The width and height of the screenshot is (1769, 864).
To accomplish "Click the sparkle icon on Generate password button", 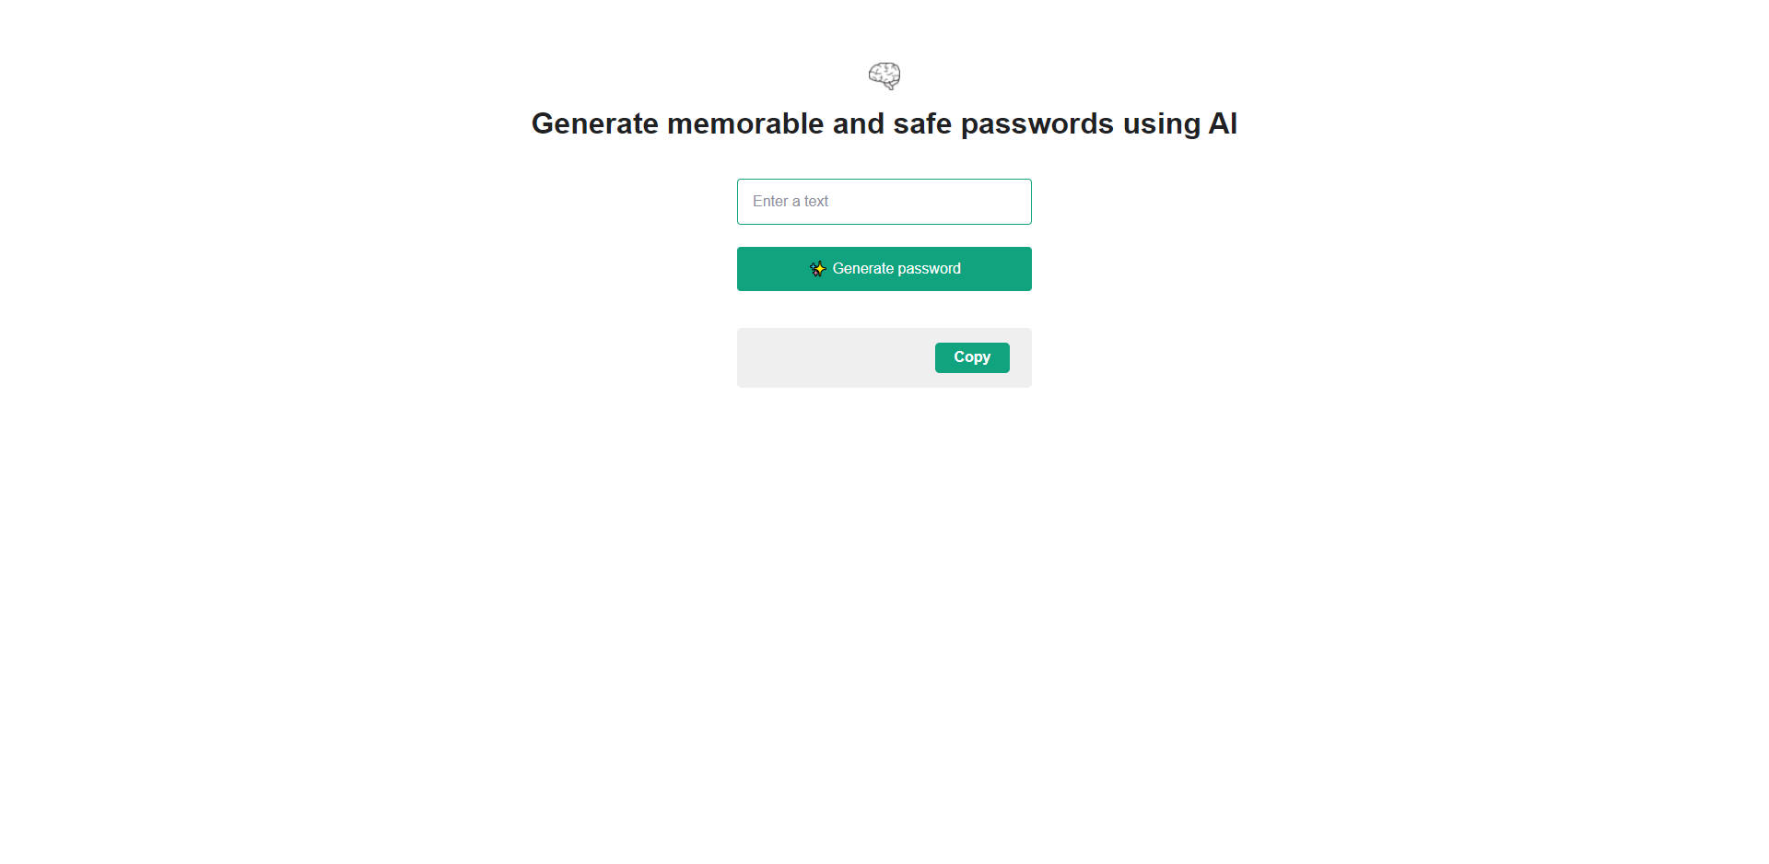I will (817, 269).
